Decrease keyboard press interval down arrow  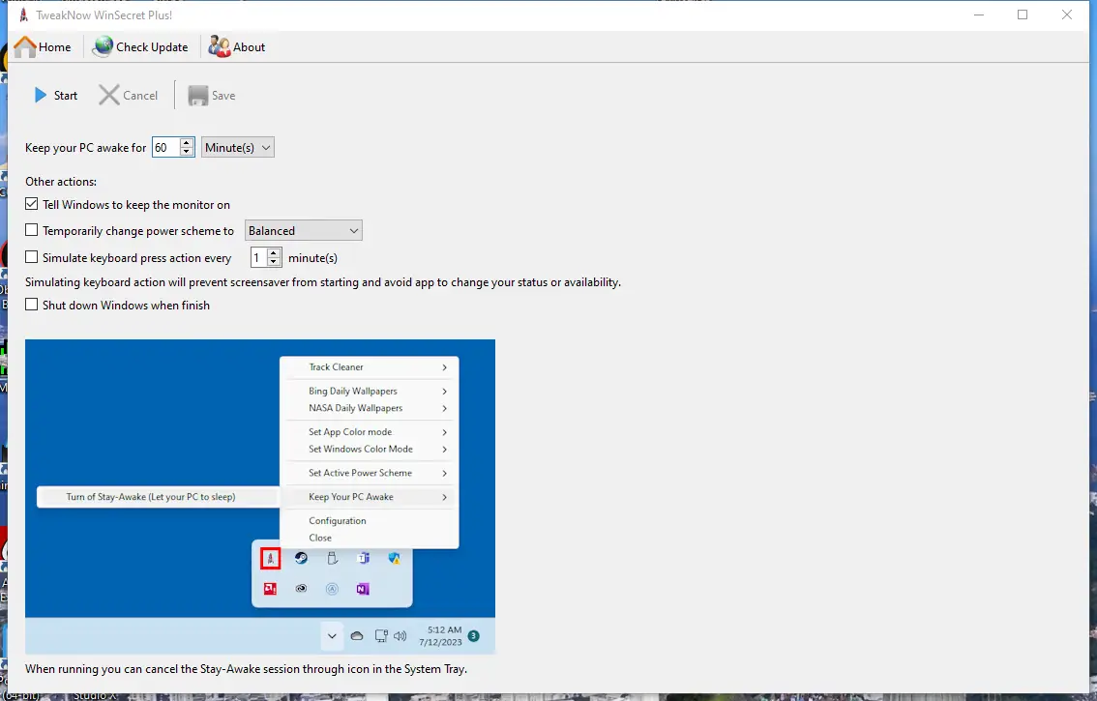[274, 262]
